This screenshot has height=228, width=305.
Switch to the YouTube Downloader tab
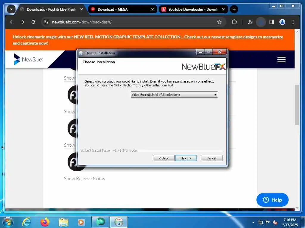point(193,9)
